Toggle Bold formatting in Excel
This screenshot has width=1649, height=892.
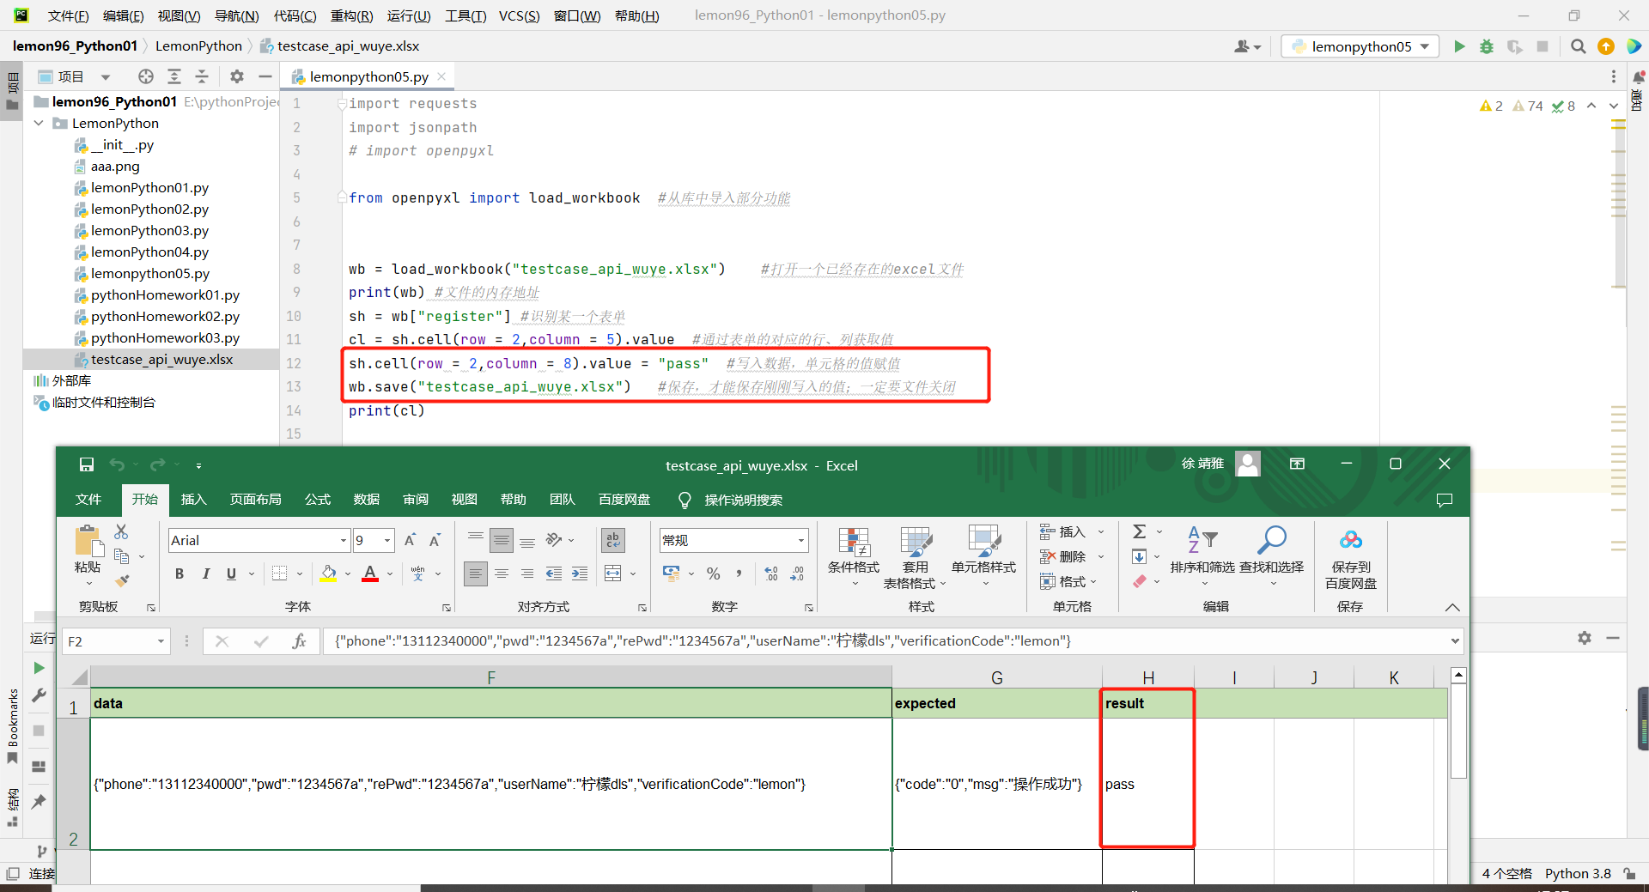[180, 573]
